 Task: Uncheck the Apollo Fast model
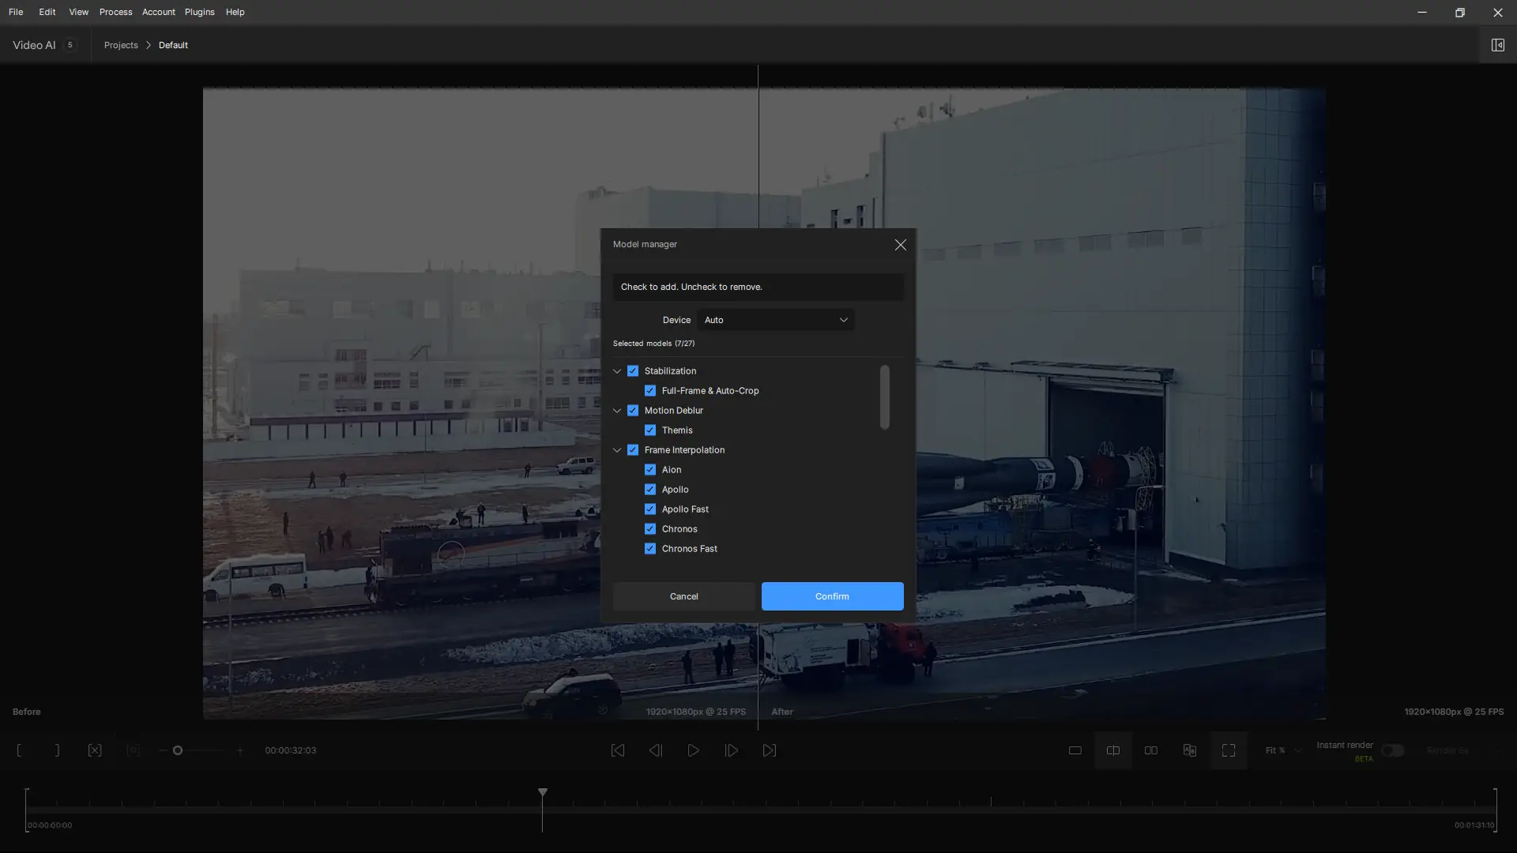[x=650, y=509]
